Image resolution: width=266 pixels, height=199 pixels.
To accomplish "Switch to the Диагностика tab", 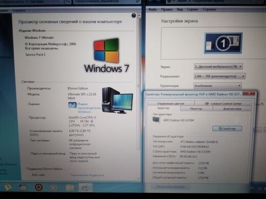I will point(232,109).
